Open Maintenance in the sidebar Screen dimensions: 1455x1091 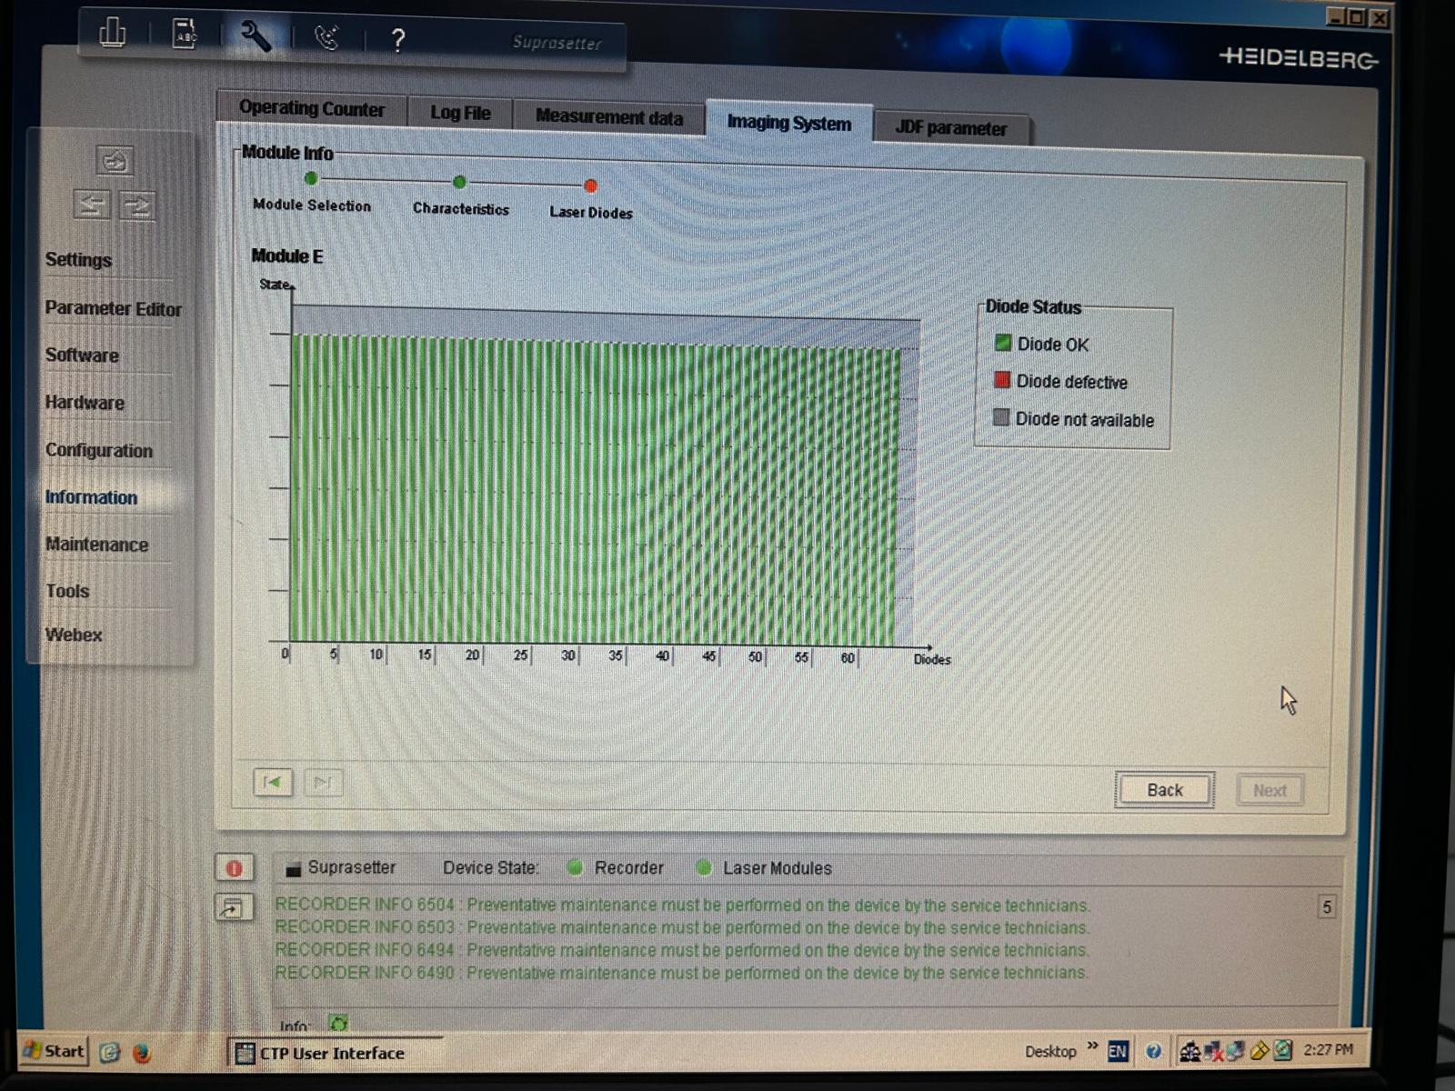point(96,545)
